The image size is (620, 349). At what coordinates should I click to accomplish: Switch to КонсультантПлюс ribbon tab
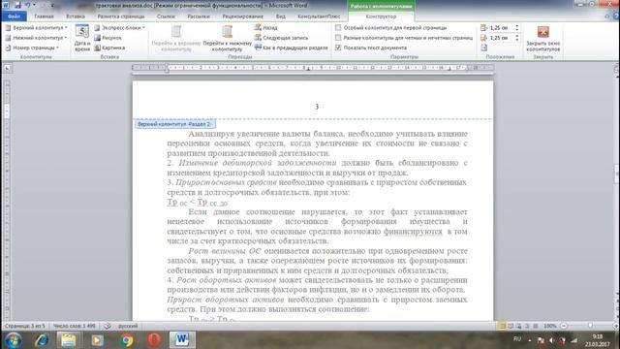pyautogui.click(x=319, y=16)
